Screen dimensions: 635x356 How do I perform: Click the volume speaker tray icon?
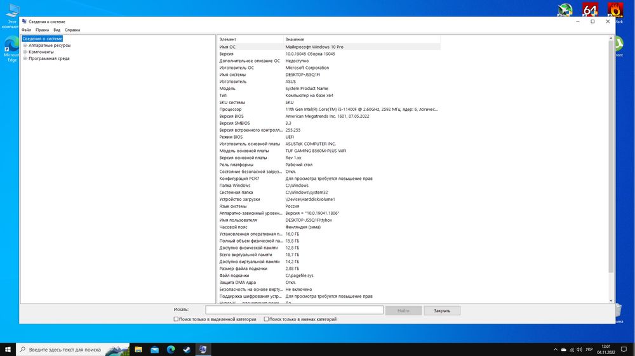[x=580, y=350]
